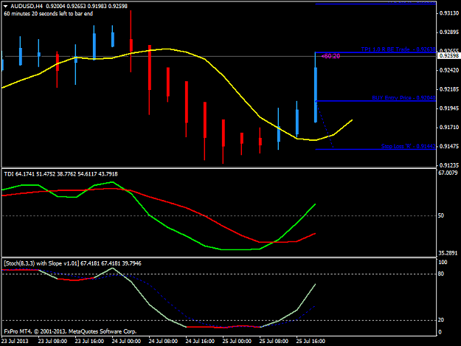Image resolution: width=461 pixels, height=346 pixels.
Task: Click the 0.91945 price scale value
Action: (449, 108)
